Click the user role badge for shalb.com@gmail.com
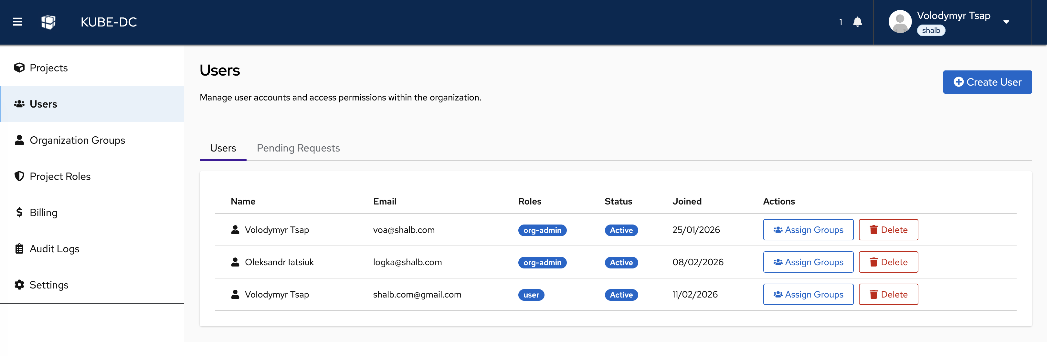This screenshot has width=1047, height=356. [531, 295]
